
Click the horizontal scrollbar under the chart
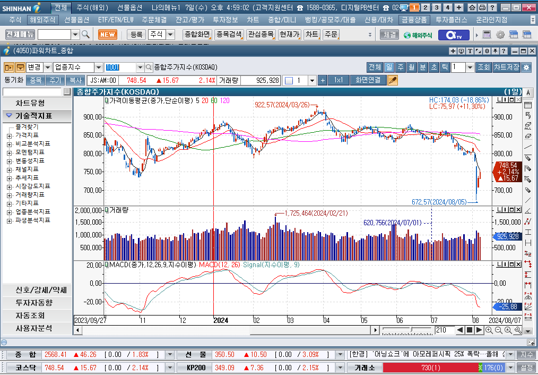(x=227, y=330)
